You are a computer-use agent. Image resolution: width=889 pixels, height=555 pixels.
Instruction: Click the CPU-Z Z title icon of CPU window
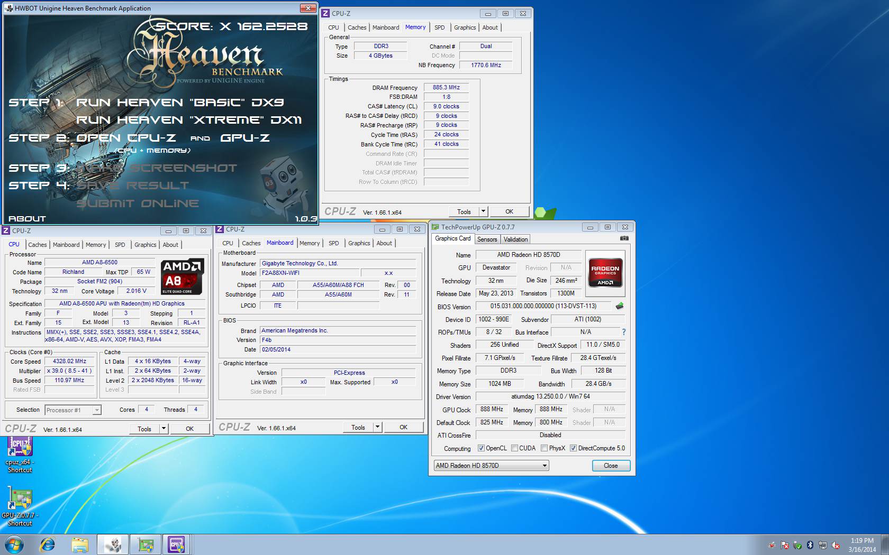click(x=6, y=230)
